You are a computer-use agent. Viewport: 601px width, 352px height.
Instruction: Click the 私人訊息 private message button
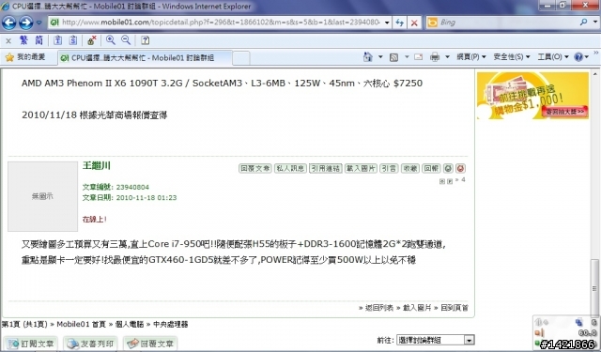click(x=290, y=169)
